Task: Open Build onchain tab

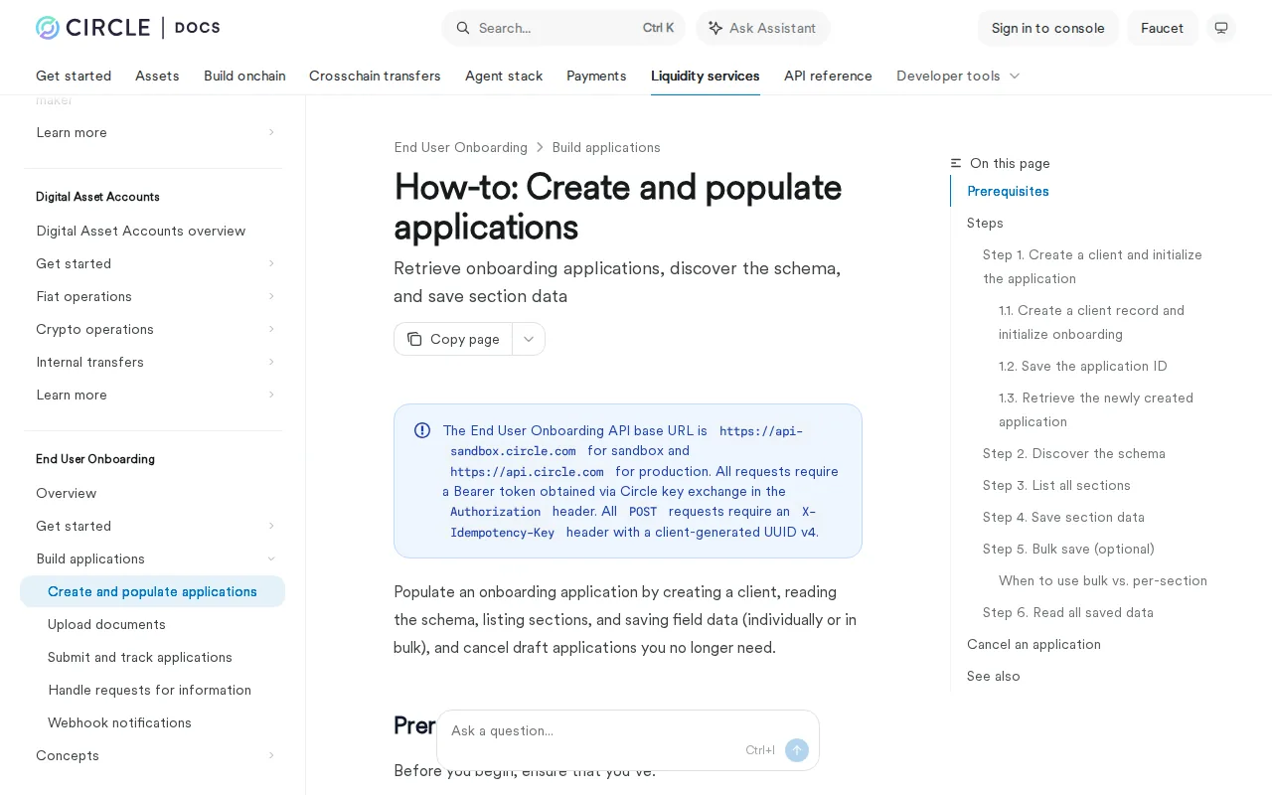Action: 244,76
